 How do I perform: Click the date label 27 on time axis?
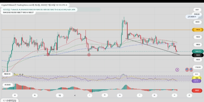[189, 95]
